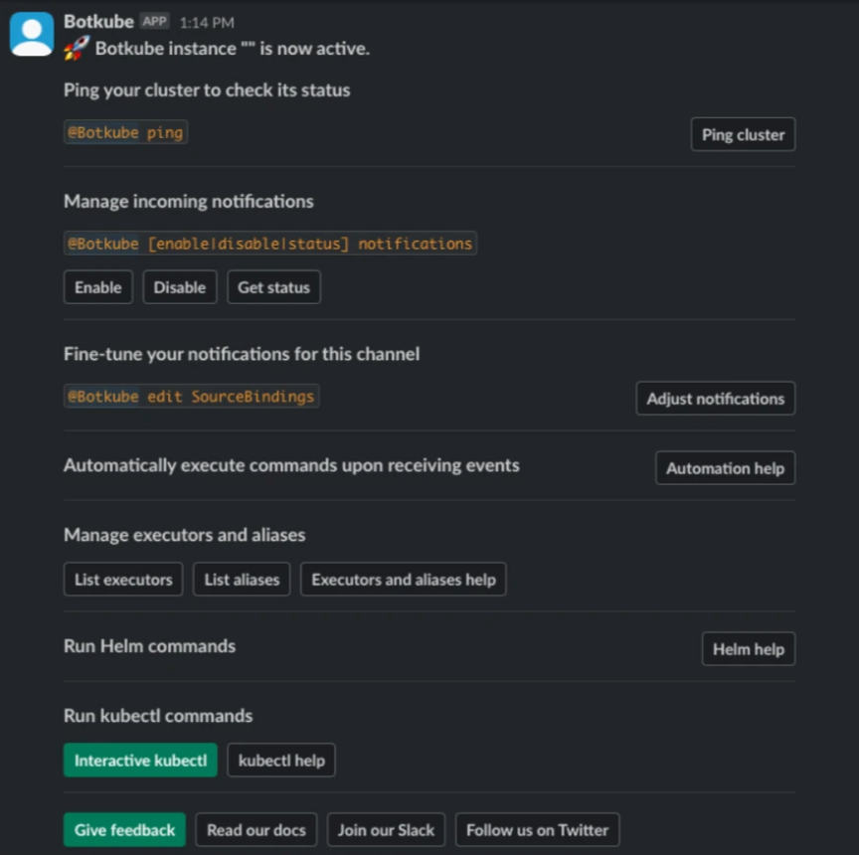Click the Disable notifications button
The height and width of the screenshot is (855, 859).
tap(180, 287)
